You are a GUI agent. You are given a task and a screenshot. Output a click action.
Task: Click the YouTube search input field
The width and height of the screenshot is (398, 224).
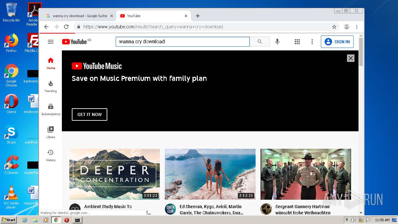(x=183, y=42)
